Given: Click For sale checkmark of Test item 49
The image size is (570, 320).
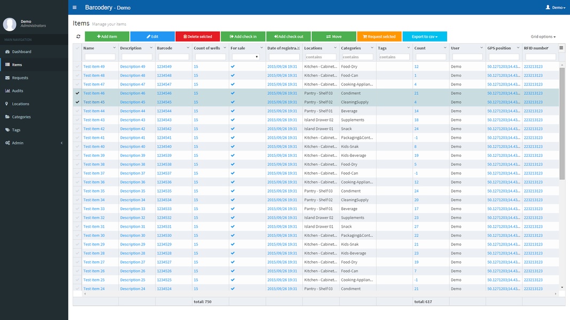Looking at the screenshot, I should point(233,66).
